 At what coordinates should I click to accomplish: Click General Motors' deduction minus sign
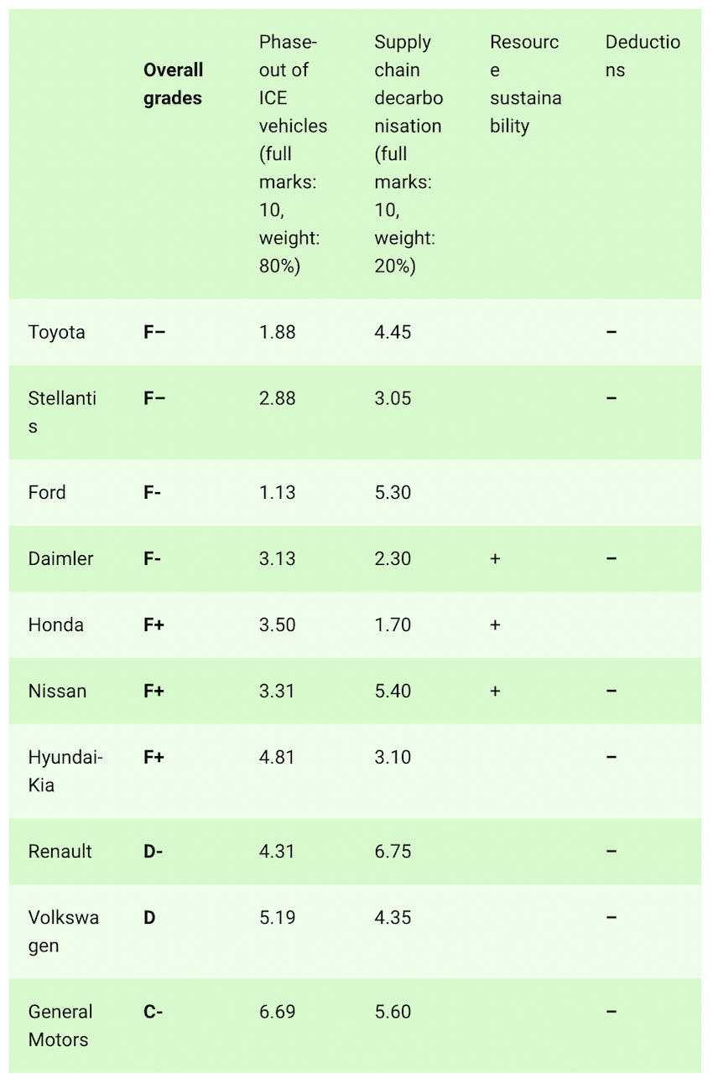[x=612, y=1012]
